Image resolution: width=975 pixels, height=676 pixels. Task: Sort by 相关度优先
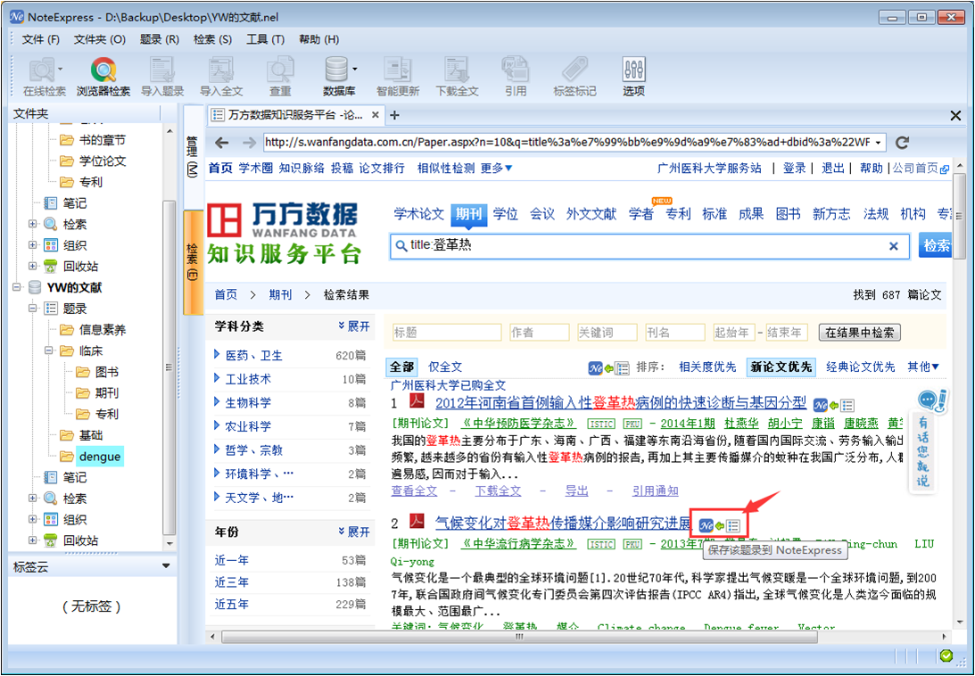click(707, 367)
